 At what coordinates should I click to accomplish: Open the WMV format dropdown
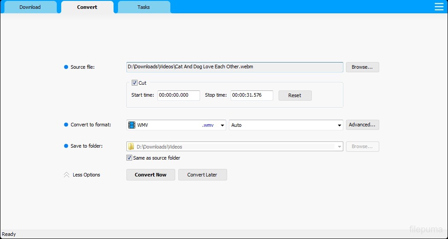coord(222,125)
